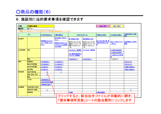Open the ○公害防止管理者 link
This screenshot has height=114, width=161.
point(116,53)
